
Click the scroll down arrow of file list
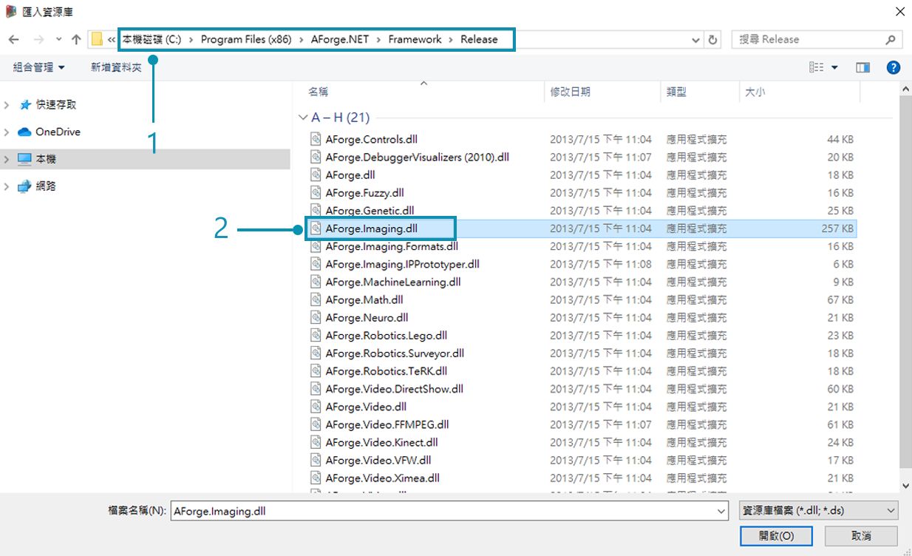(x=906, y=486)
